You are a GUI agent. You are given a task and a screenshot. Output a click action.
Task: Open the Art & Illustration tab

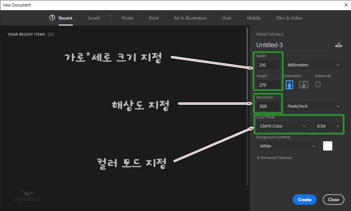click(x=190, y=18)
